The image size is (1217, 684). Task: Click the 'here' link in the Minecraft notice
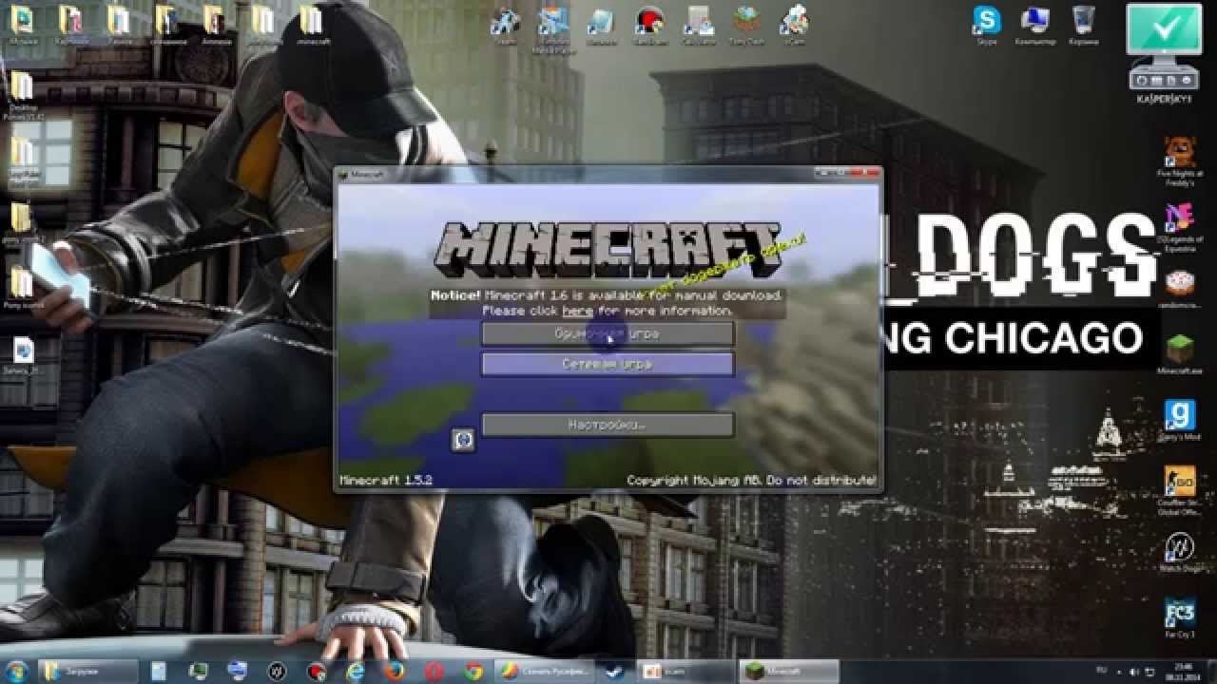click(x=577, y=311)
